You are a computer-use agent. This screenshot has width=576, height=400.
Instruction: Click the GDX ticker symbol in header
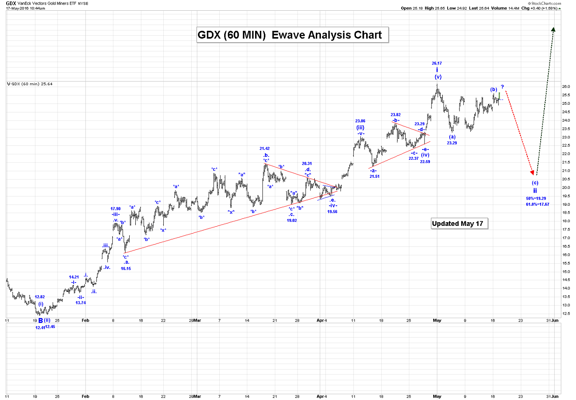click(11, 3)
